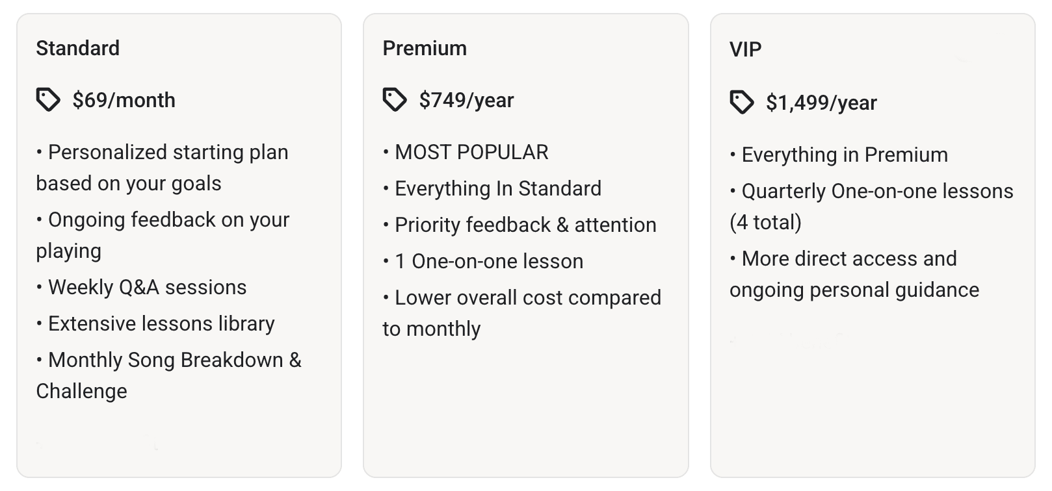The width and height of the screenshot is (1052, 491).
Task: Click Priority feedback & attention line
Action: click(x=525, y=225)
